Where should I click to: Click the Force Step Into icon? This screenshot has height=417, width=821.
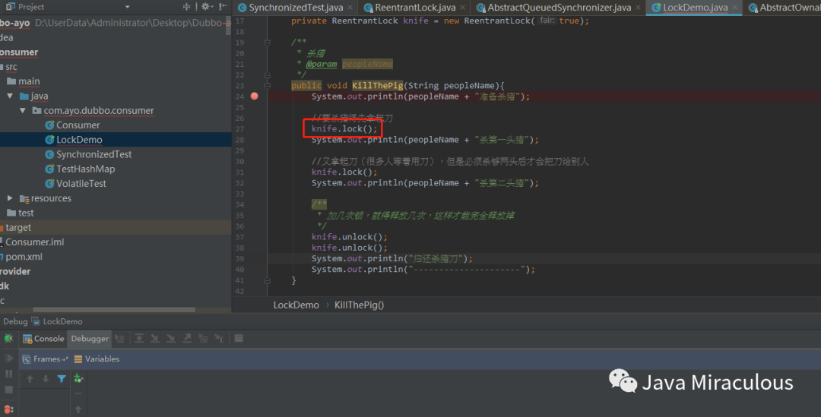tap(171, 339)
